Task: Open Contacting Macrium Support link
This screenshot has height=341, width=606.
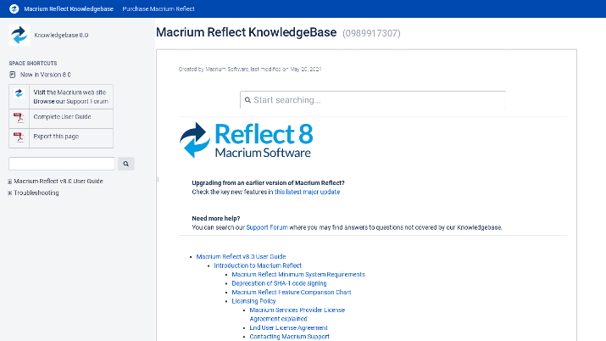Action: click(290, 337)
